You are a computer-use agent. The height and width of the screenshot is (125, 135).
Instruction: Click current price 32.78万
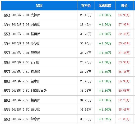coord(124,100)
